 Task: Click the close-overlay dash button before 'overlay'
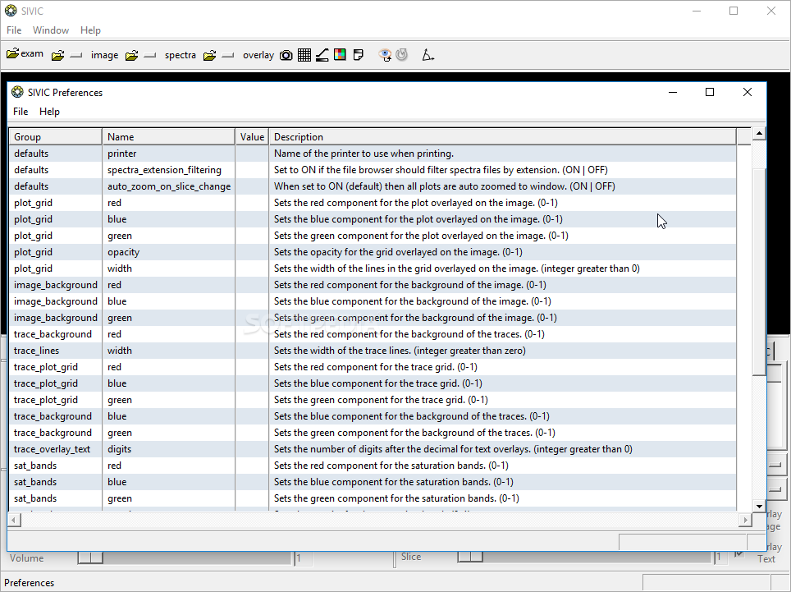pos(228,56)
